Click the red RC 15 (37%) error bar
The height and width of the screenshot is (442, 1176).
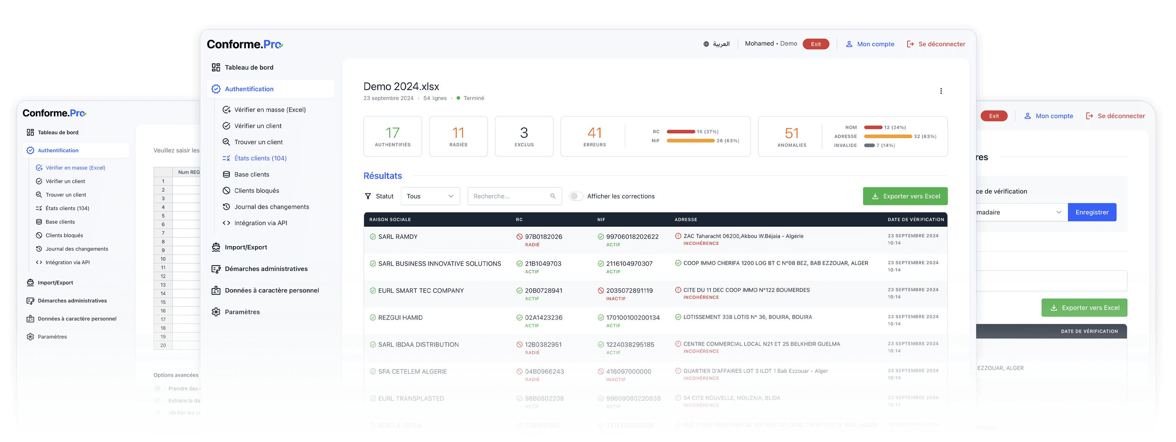click(681, 131)
